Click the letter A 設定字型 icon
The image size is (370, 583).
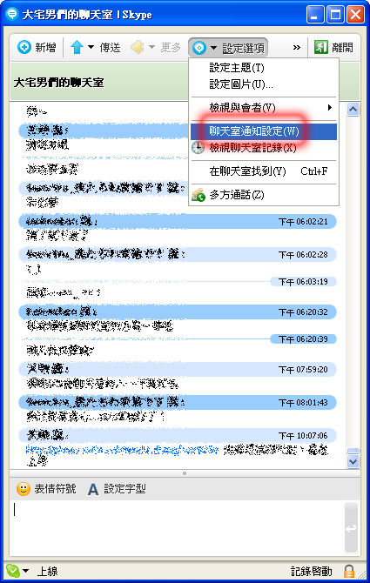click(x=93, y=489)
